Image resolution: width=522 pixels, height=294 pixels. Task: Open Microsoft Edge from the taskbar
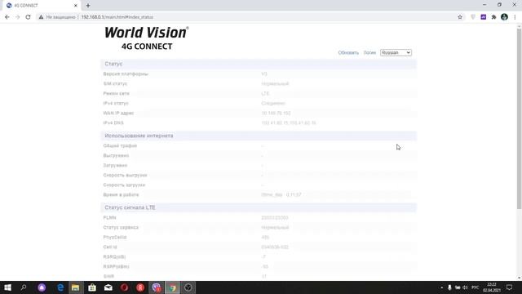pos(60,287)
